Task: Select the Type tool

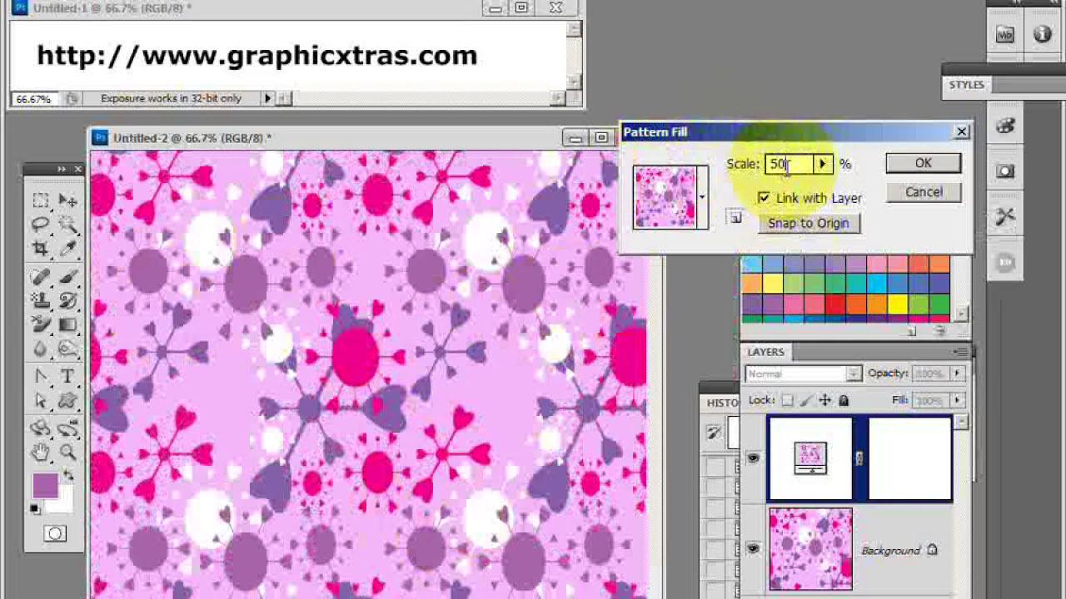Action: pos(68,377)
